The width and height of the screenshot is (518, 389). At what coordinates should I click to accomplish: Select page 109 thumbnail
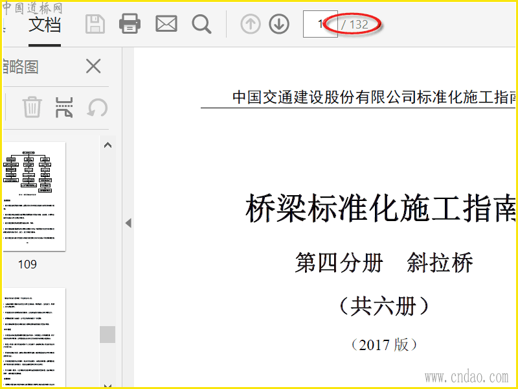[34, 196]
